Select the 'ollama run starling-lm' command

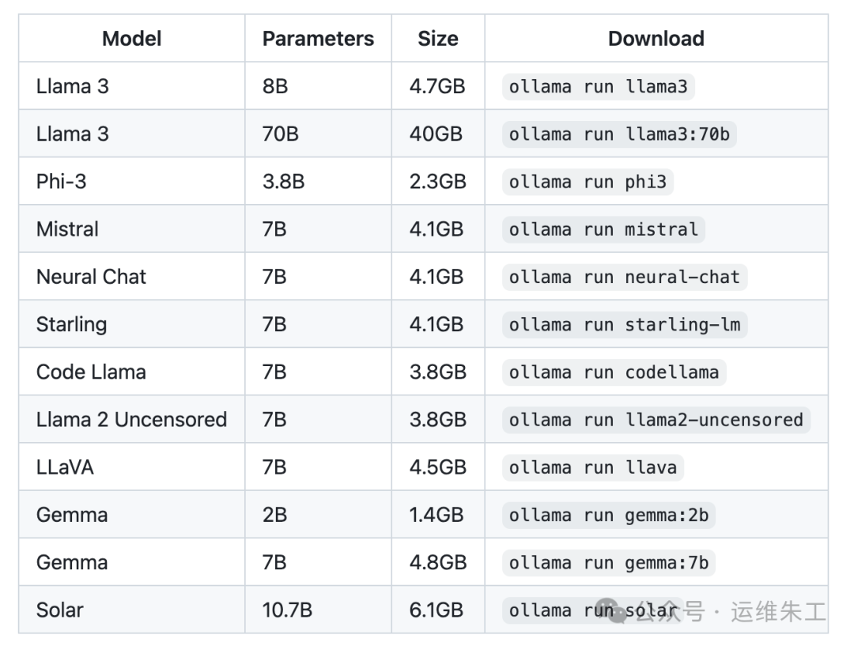[625, 325]
